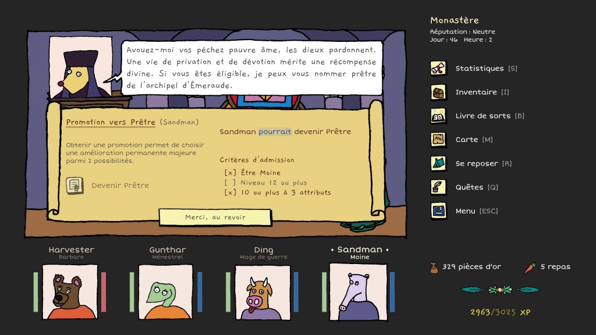Click the Se reposer tent icon
This screenshot has height=335, width=596.
click(x=438, y=163)
